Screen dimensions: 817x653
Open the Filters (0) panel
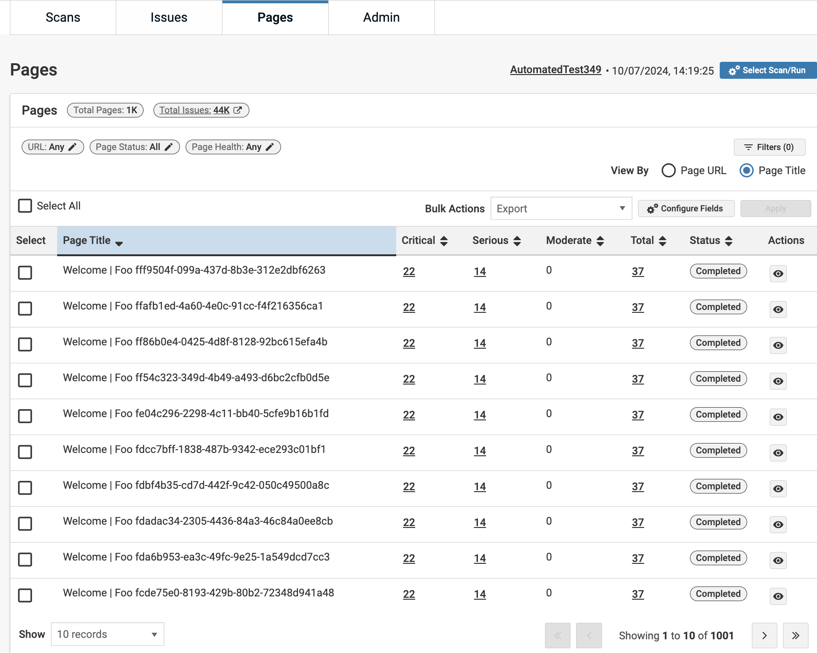pyautogui.click(x=769, y=147)
